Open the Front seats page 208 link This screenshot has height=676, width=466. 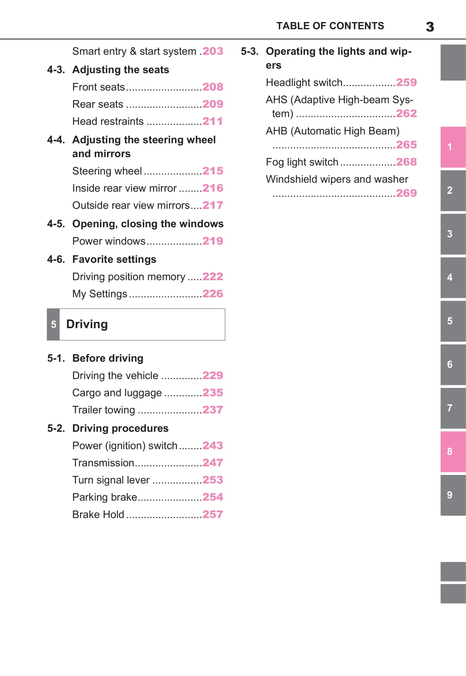pyautogui.click(x=213, y=87)
